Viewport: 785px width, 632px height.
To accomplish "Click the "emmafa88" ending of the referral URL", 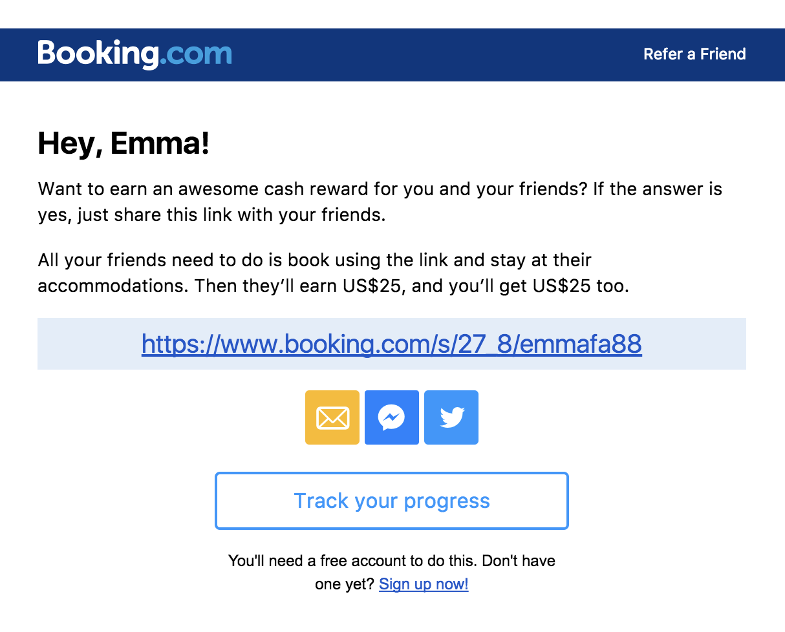I will pyautogui.click(x=581, y=344).
